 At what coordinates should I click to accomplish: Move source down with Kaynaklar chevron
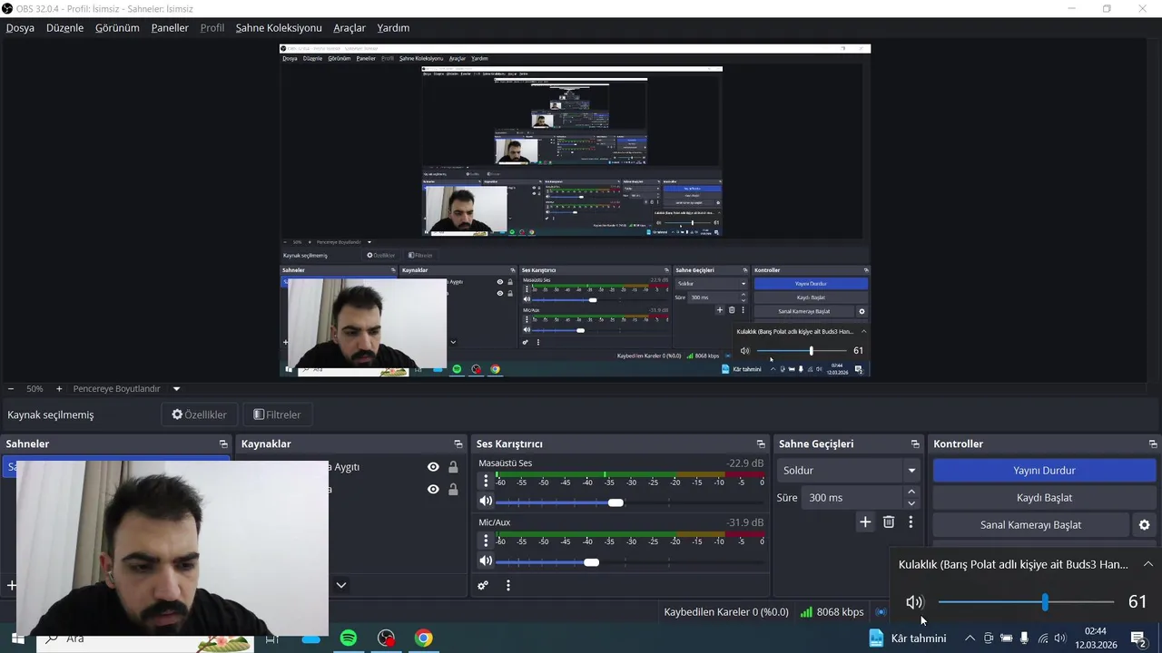pos(341,586)
